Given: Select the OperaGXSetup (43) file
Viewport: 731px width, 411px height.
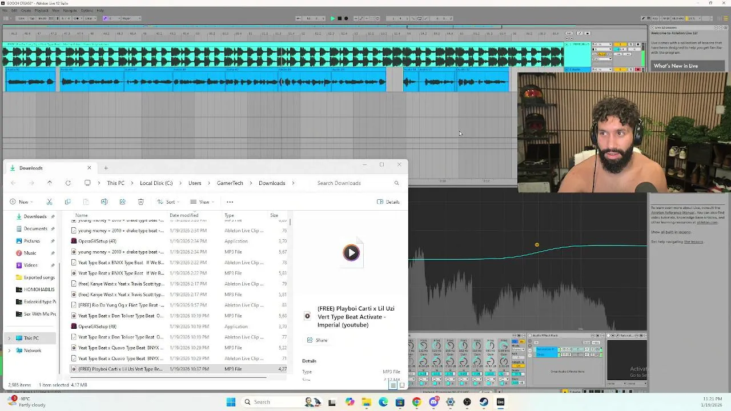Looking at the screenshot, I should (97, 241).
